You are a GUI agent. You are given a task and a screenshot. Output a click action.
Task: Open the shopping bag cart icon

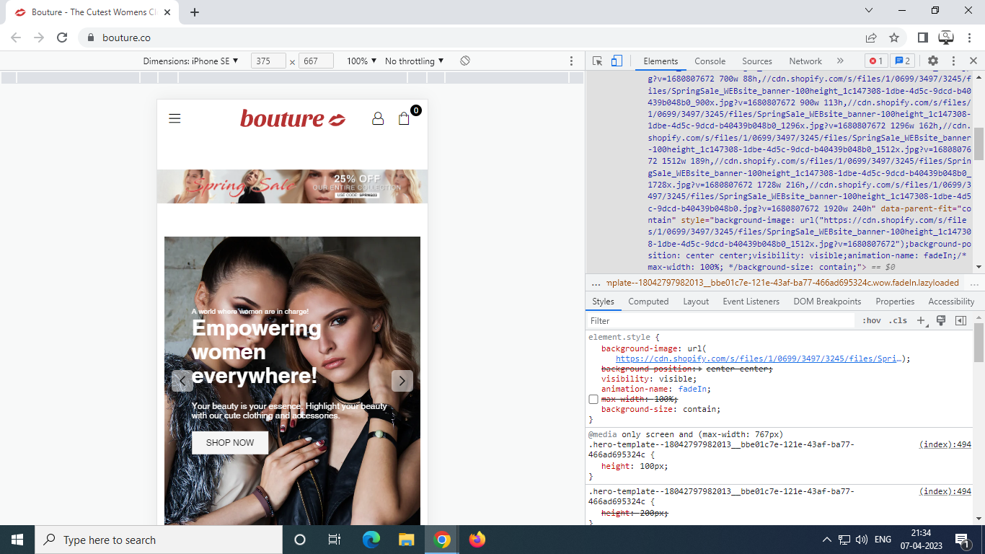click(404, 119)
